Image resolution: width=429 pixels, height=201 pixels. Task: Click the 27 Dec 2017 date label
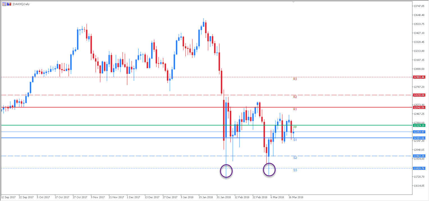point(170,197)
